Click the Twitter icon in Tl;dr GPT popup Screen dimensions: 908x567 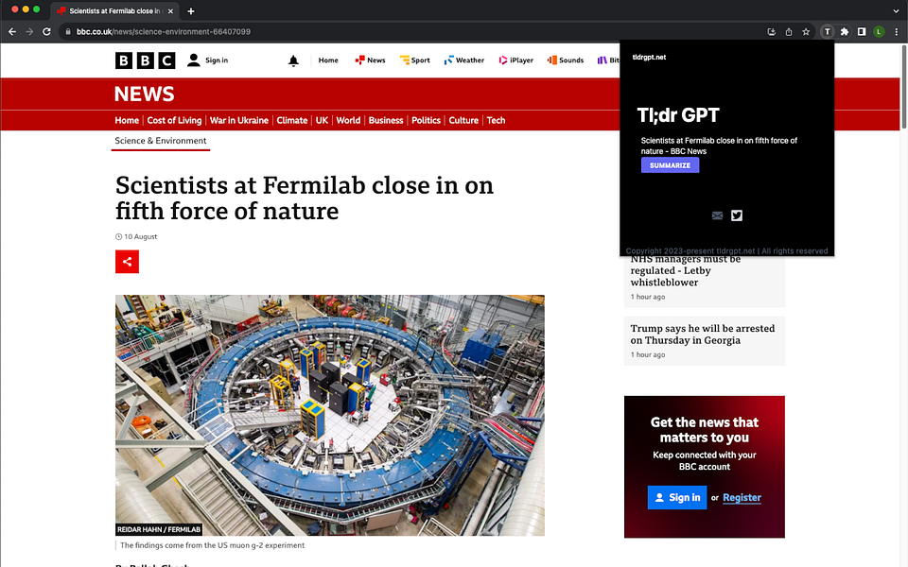(737, 215)
